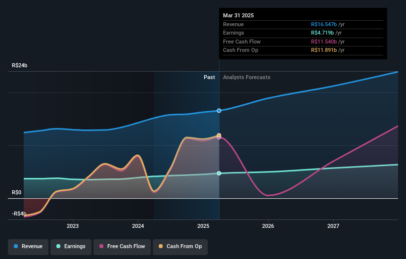
Task: Click the R$4.719b earnings value
Action: pos(322,33)
